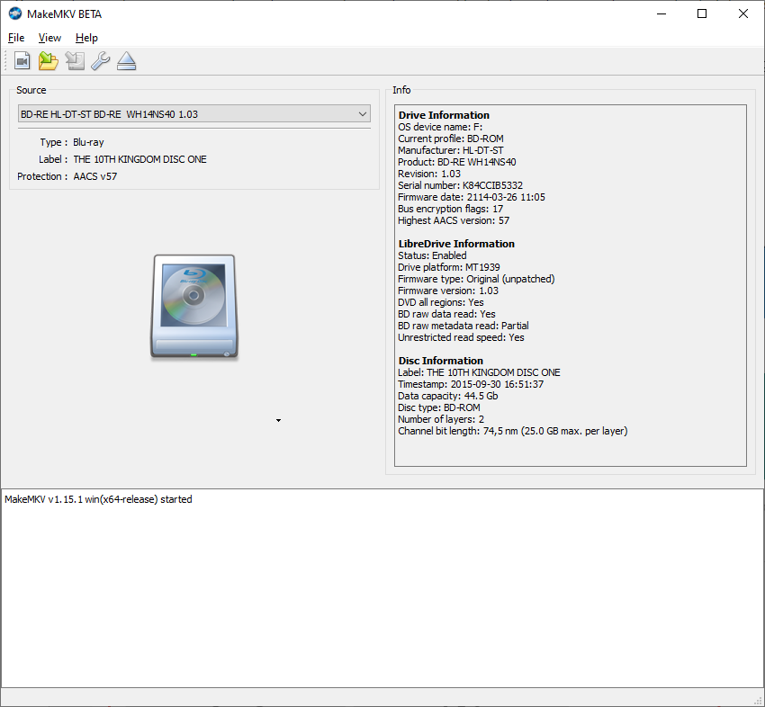This screenshot has height=707, width=765.
Task: Click the 'Current profile: BD-ROM' line
Action: pyautogui.click(x=451, y=139)
